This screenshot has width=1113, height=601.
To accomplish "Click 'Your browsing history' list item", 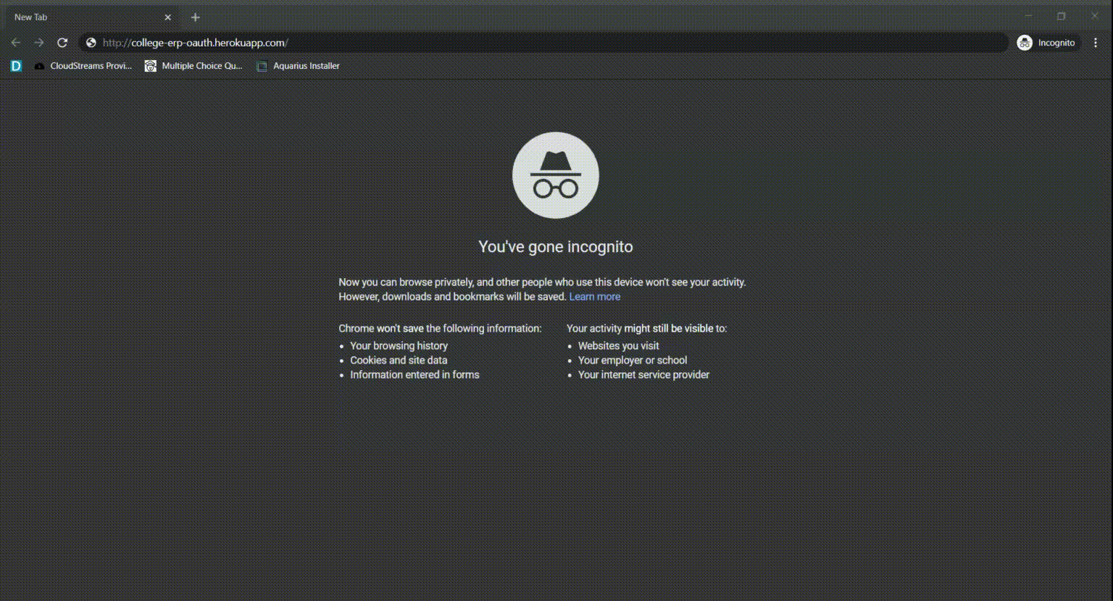I will (x=399, y=346).
